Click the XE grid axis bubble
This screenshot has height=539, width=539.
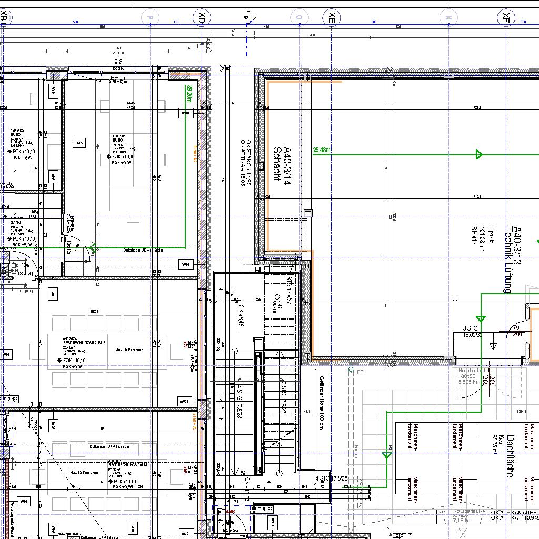coord(332,17)
